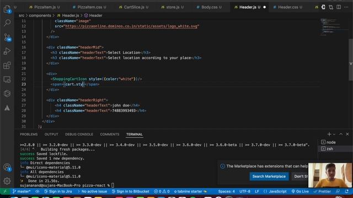Create a new terminal with plus icon
Image resolution: width=353 pixels, height=198 pixels.
click(329, 134)
